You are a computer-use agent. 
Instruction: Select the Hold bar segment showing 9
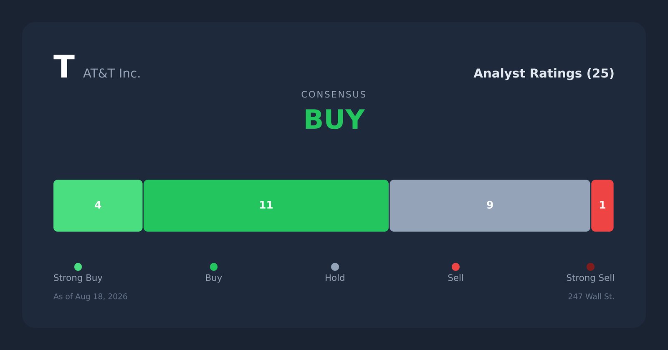(x=490, y=205)
